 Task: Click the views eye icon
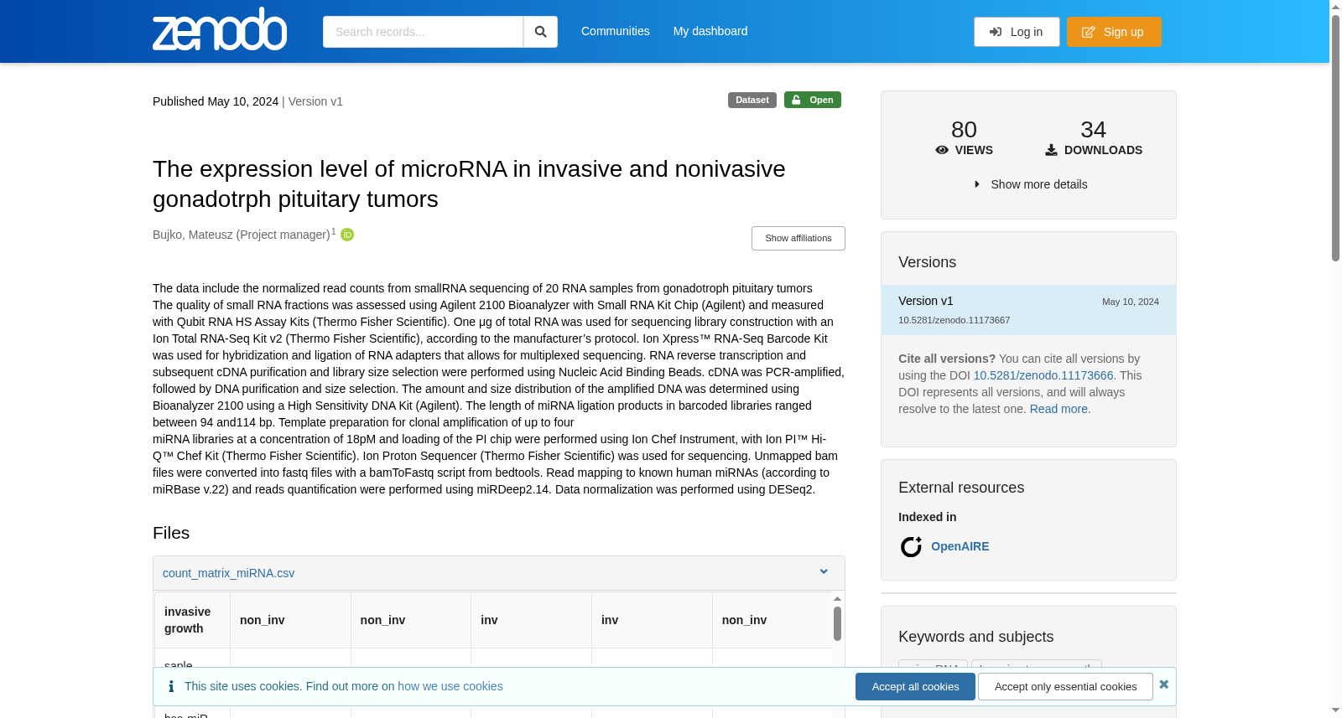[942, 150]
